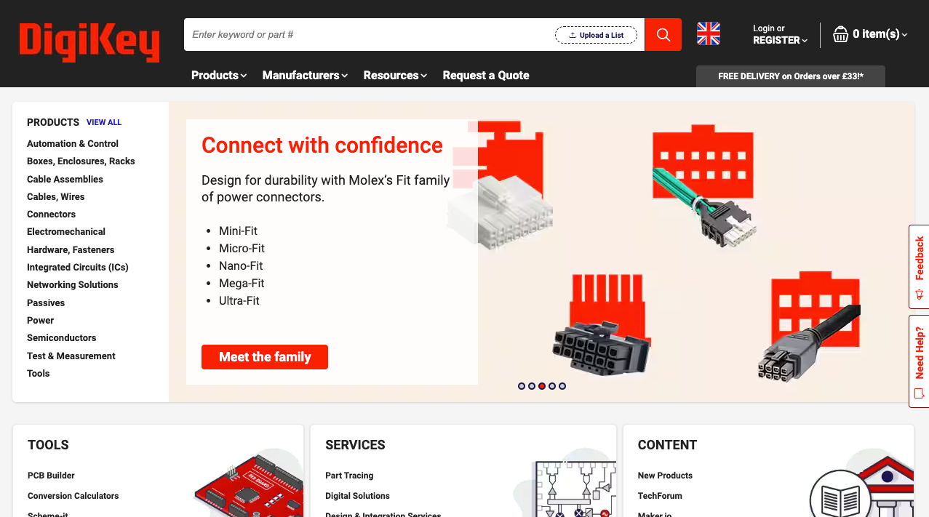Image resolution: width=929 pixels, height=517 pixels.
Task: Click the schematic diagram Services image
Action: click(x=575, y=489)
